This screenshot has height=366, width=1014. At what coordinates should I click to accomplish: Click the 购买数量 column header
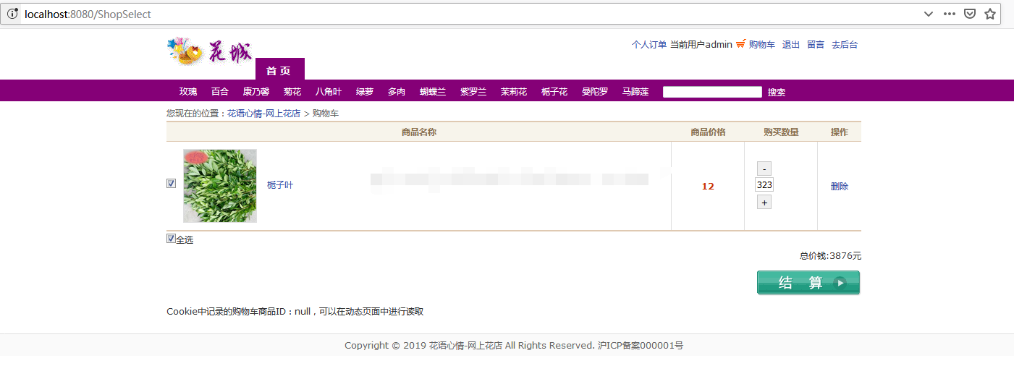coord(781,132)
